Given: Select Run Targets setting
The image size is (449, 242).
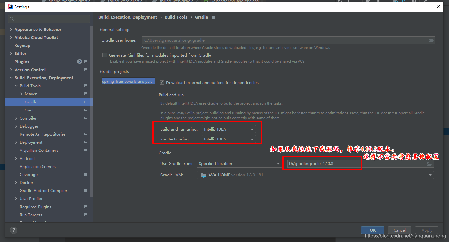Looking at the screenshot, I should [x=31, y=215].
